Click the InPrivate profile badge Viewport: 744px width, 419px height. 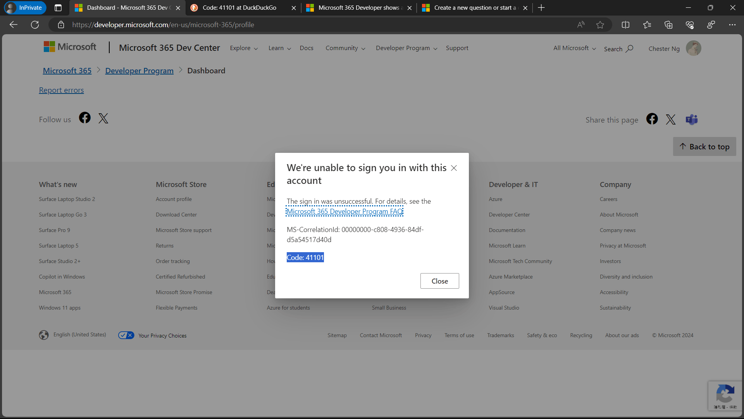[25, 8]
